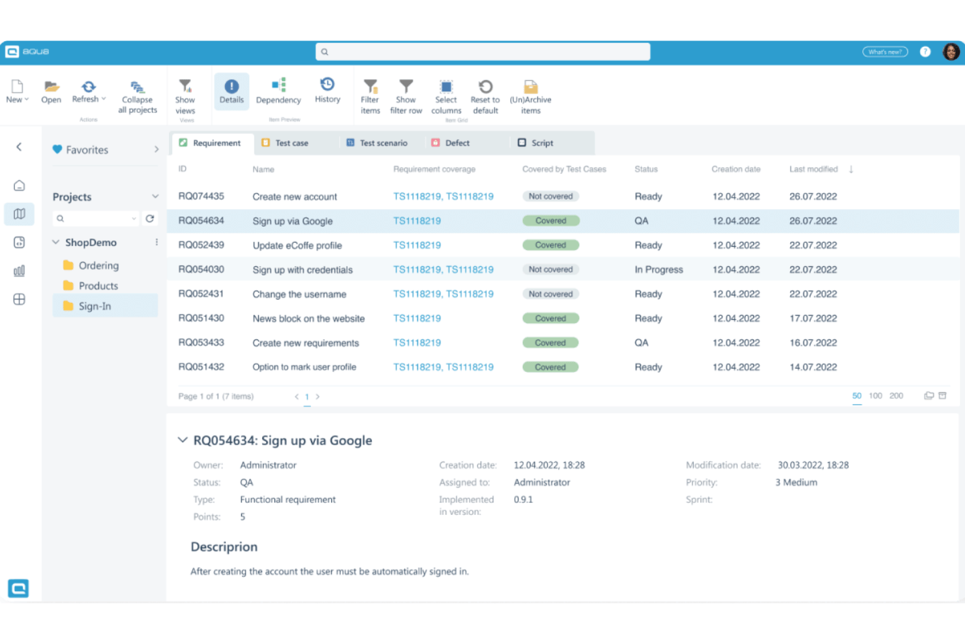Expand the Favorites section
965x644 pixels.
(156, 149)
